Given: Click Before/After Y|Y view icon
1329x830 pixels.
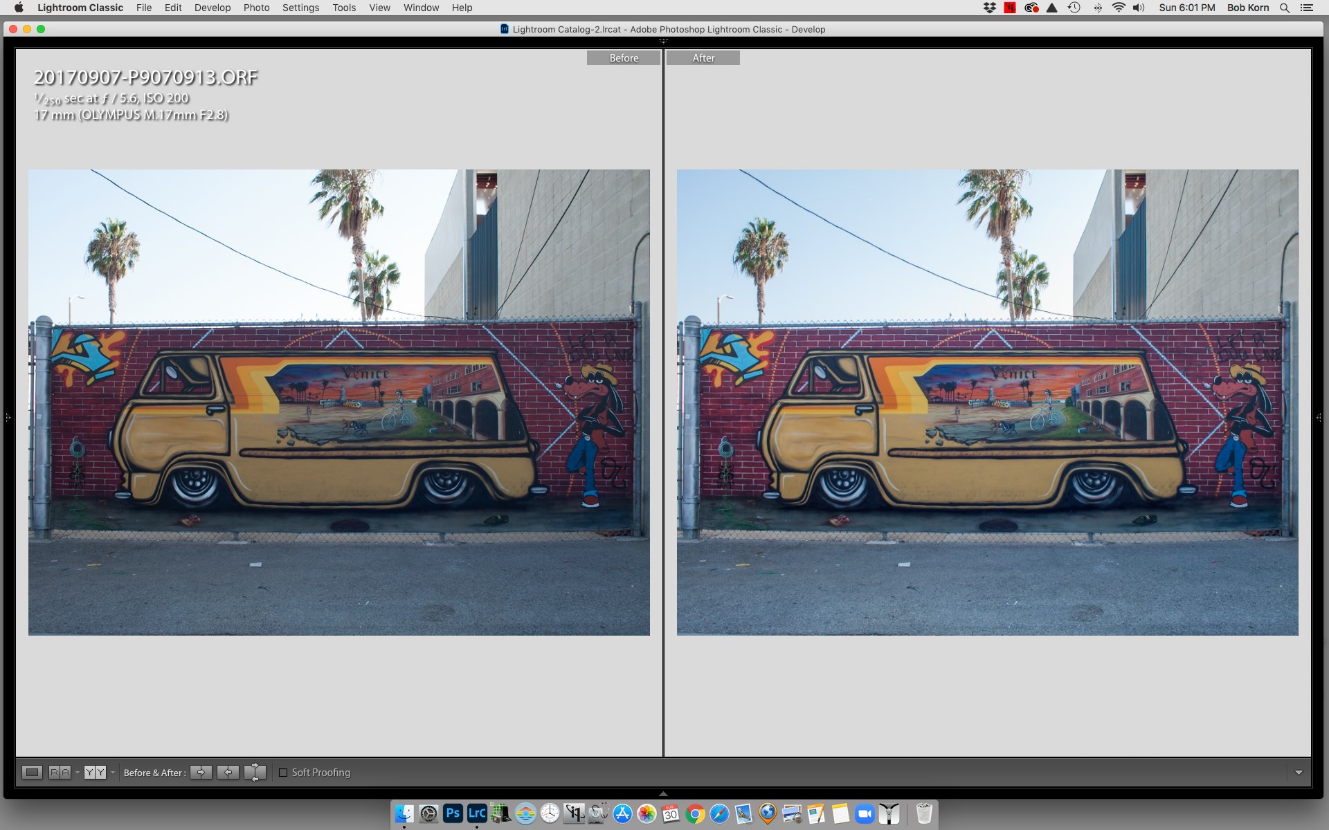Looking at the screenshot, I should click(x=95, y=772).
